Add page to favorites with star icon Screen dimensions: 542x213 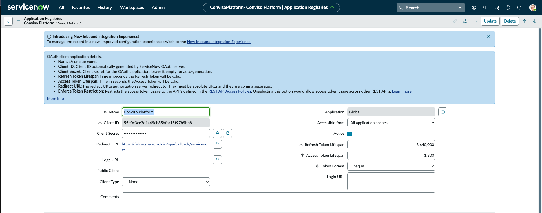332,8
